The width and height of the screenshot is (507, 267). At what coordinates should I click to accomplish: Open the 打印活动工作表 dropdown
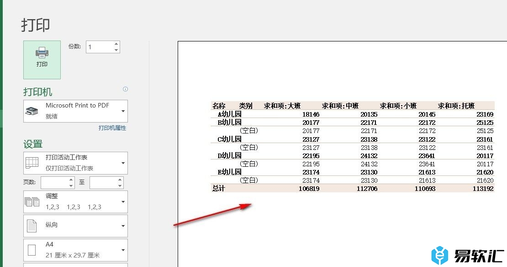[x=76, y=163]
